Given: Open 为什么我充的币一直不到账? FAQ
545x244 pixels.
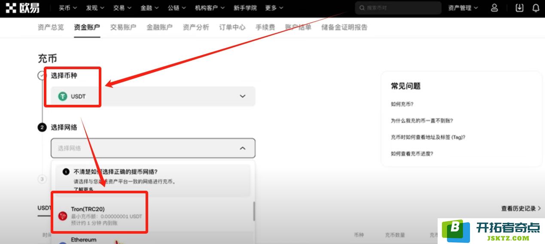Looking at the screenshot, I should point(422,121).
